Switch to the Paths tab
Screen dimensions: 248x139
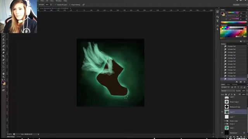[x=228, y=85]
